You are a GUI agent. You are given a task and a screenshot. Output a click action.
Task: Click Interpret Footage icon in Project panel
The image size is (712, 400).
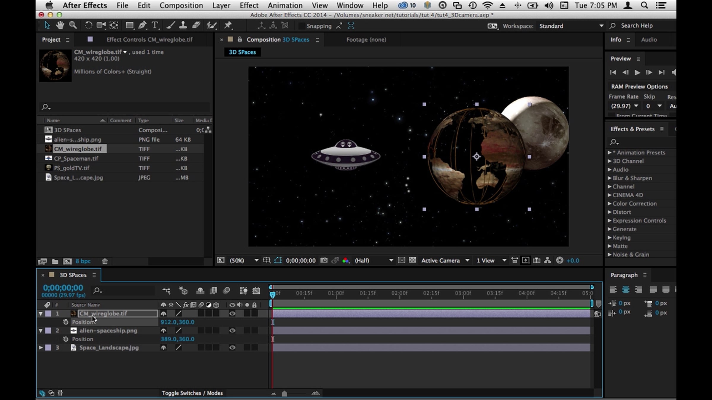tap(42, 261)
